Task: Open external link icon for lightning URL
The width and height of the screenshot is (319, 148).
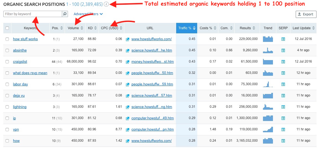Action: 128,107
